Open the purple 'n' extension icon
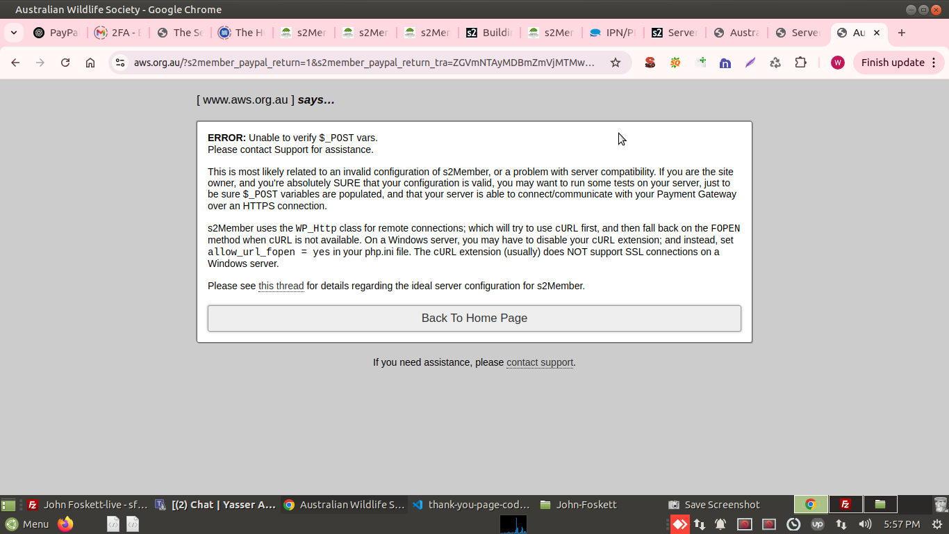 coord(725,63)
